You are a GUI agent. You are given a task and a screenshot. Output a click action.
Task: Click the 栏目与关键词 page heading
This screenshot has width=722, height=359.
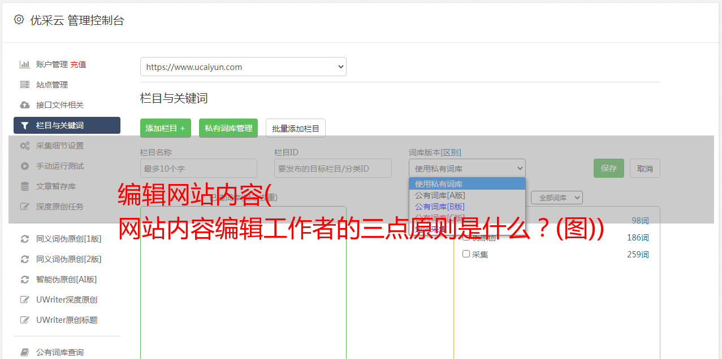[x=174, y=98]
